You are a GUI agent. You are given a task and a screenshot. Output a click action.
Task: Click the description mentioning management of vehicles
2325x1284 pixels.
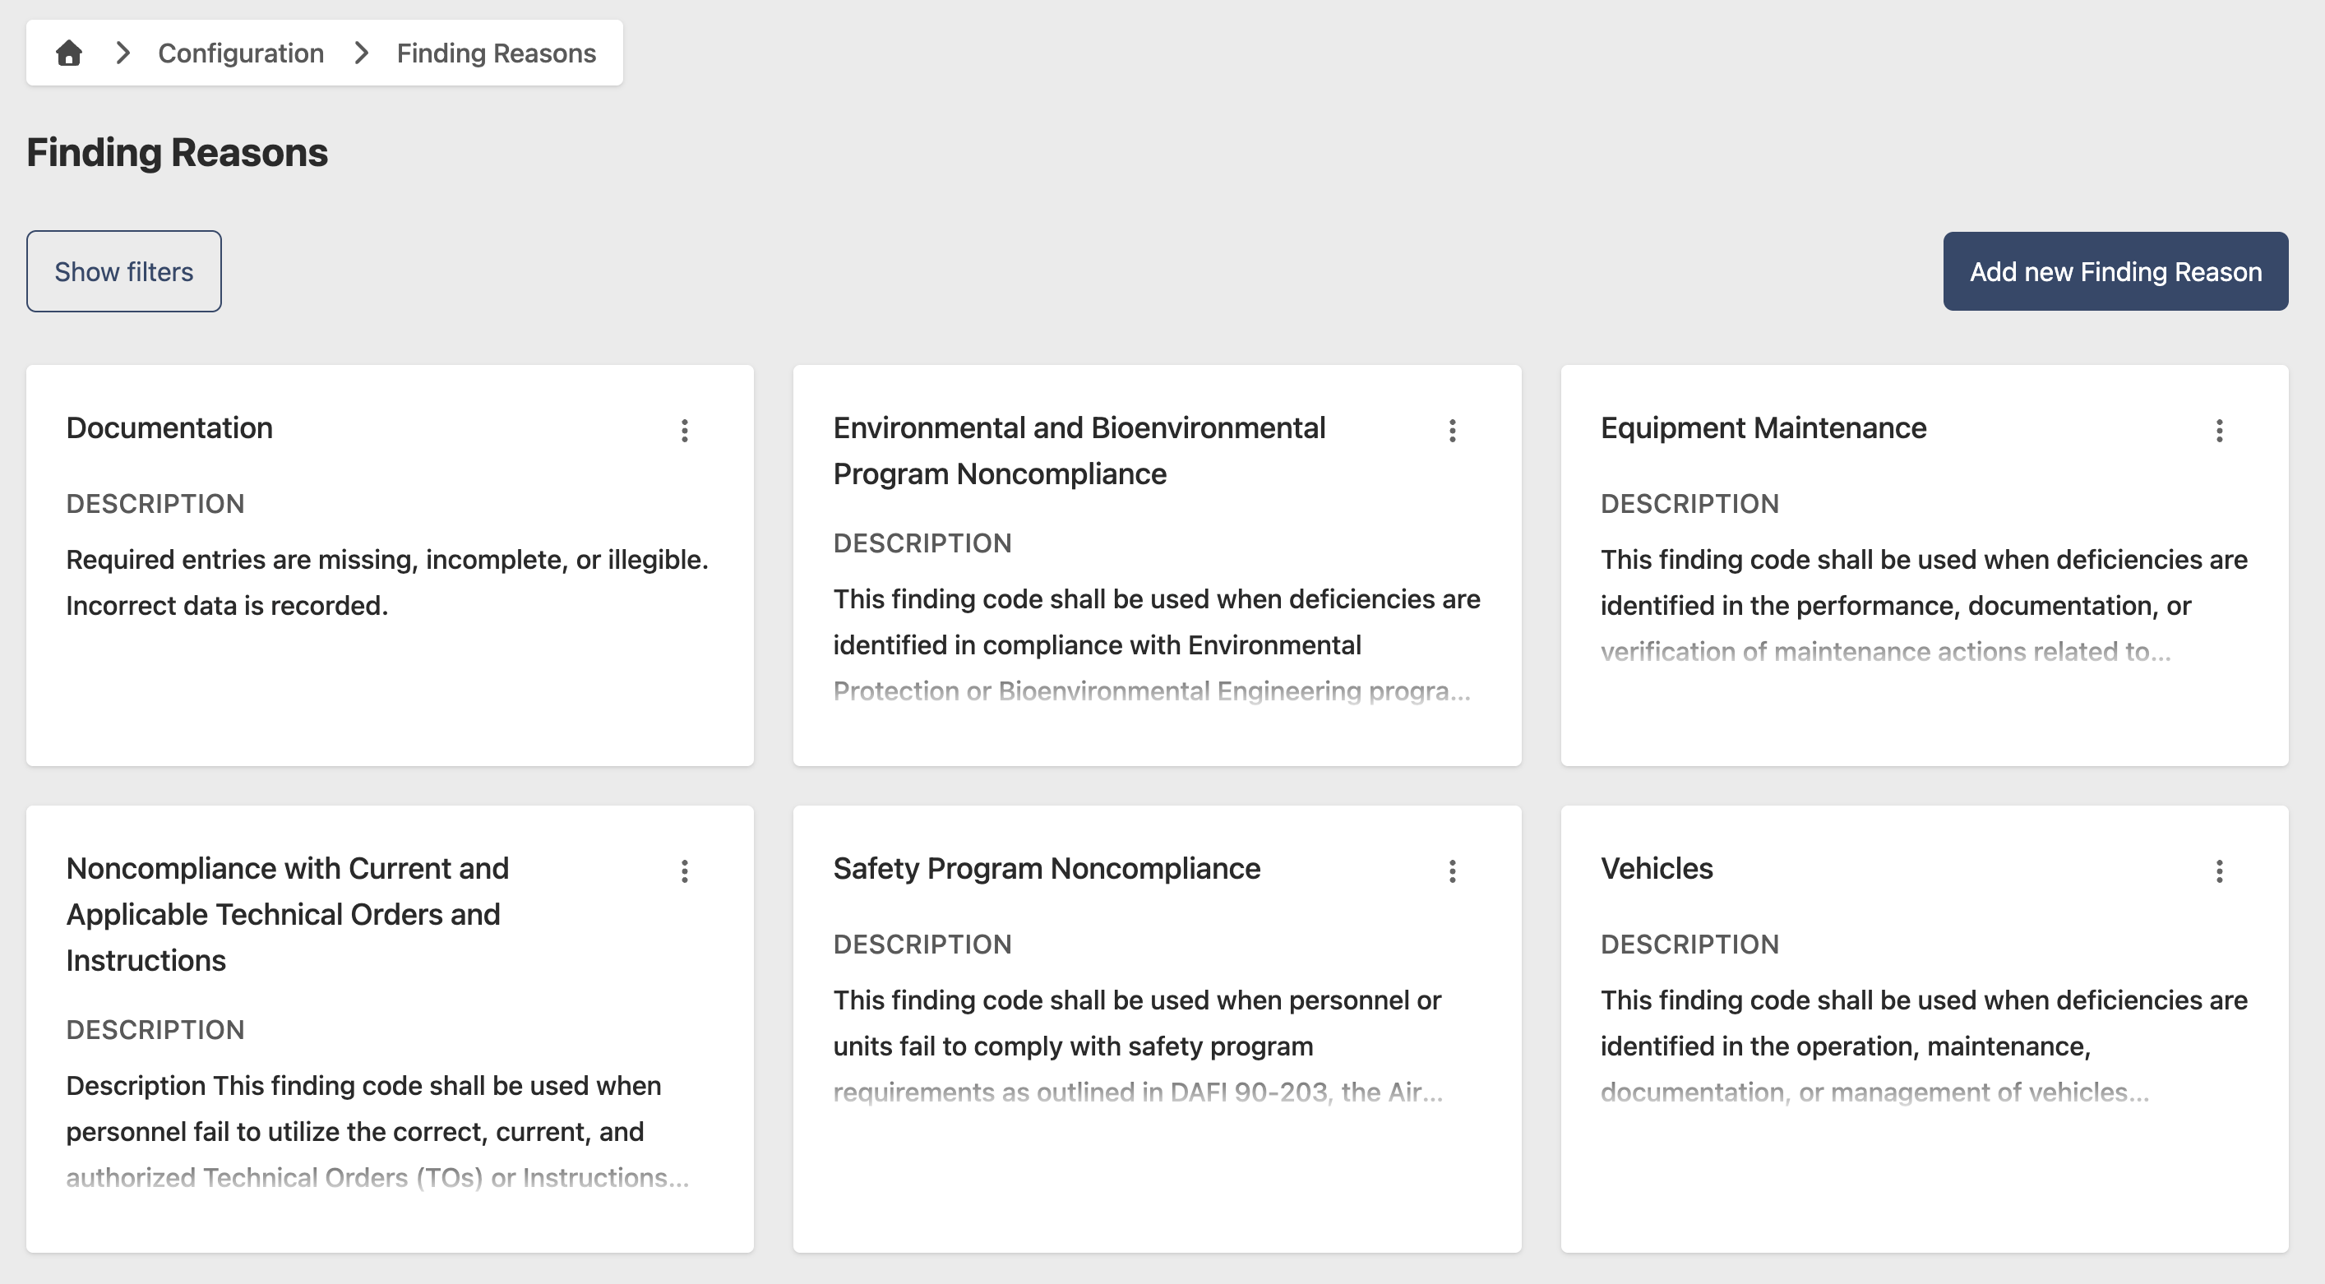point(1925,1046)
